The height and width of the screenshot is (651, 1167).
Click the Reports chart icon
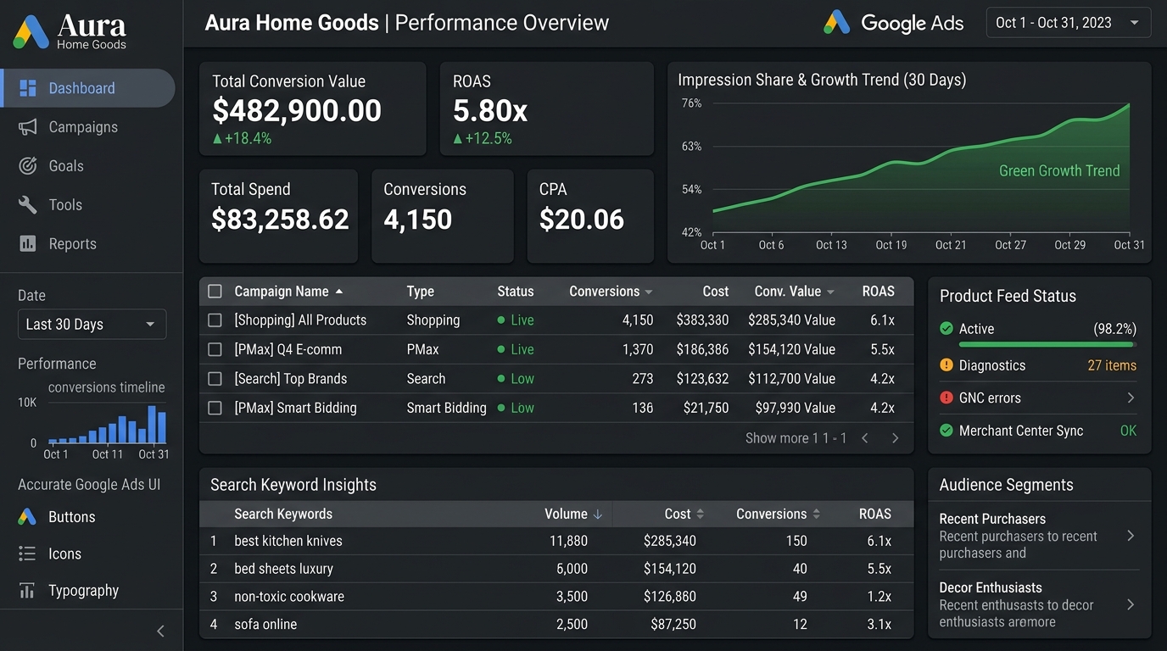coord(28,243)
